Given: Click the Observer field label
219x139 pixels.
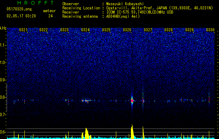Looking at the screenshot, I should tap(71, 4).
